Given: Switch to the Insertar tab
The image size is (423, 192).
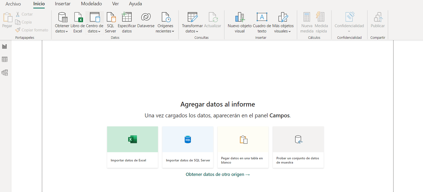Looking at the screenshot, I should 63,4.
